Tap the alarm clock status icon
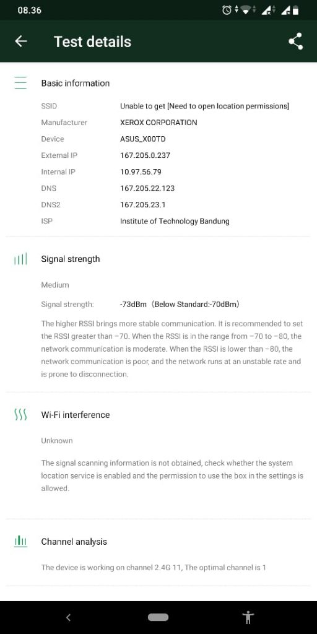Image resolution: width=317 pixels, height=634 pixels. [227, 10]
